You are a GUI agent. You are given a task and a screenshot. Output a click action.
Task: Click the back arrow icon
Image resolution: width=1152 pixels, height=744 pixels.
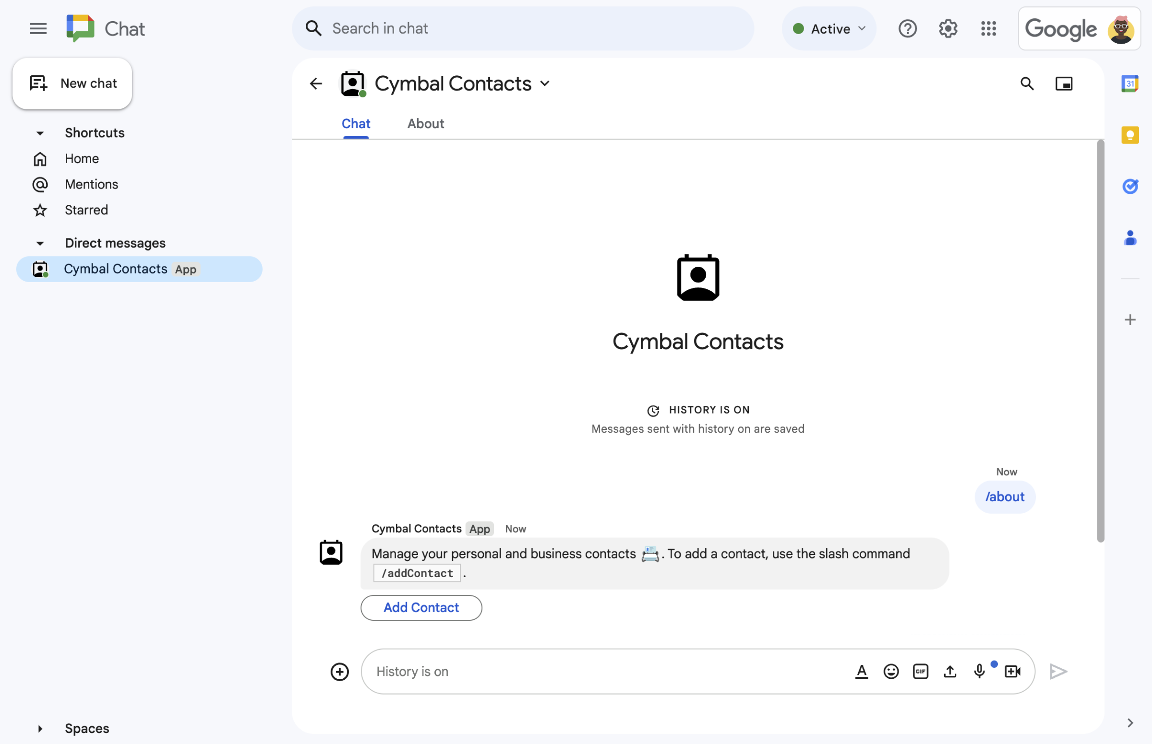(x=316, y=83)
